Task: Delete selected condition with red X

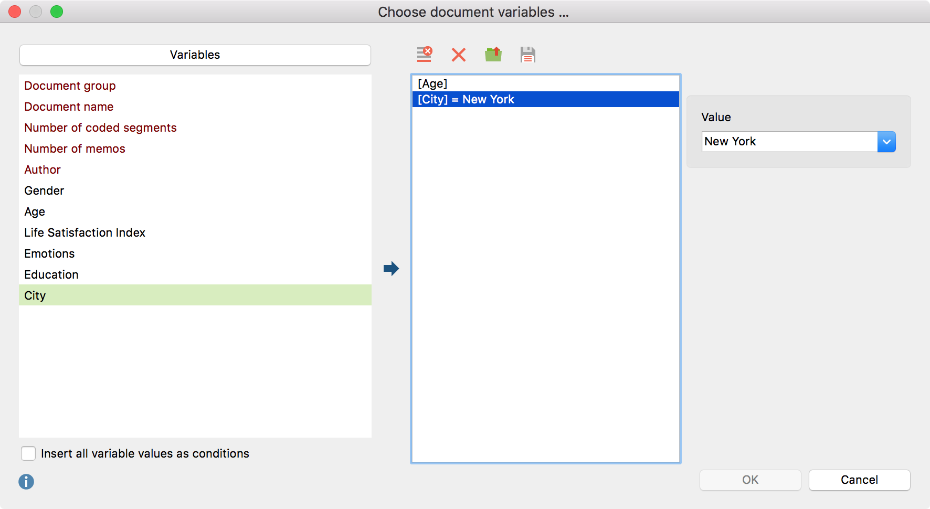Action: (x=459, y=55)
